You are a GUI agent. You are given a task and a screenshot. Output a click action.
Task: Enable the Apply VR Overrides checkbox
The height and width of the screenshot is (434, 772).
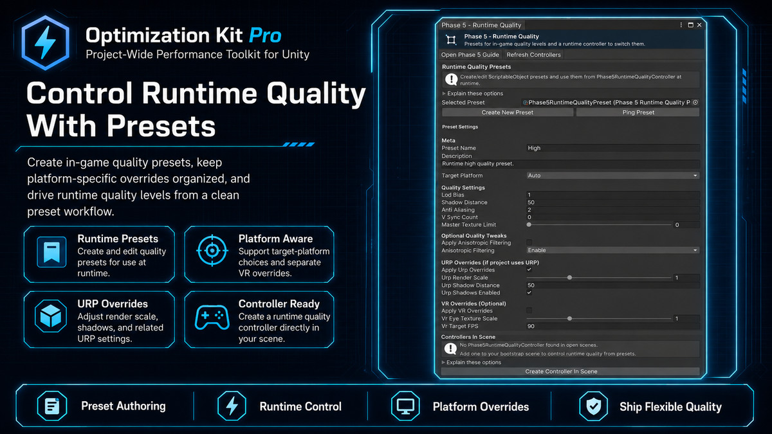(x=529, y=311)
